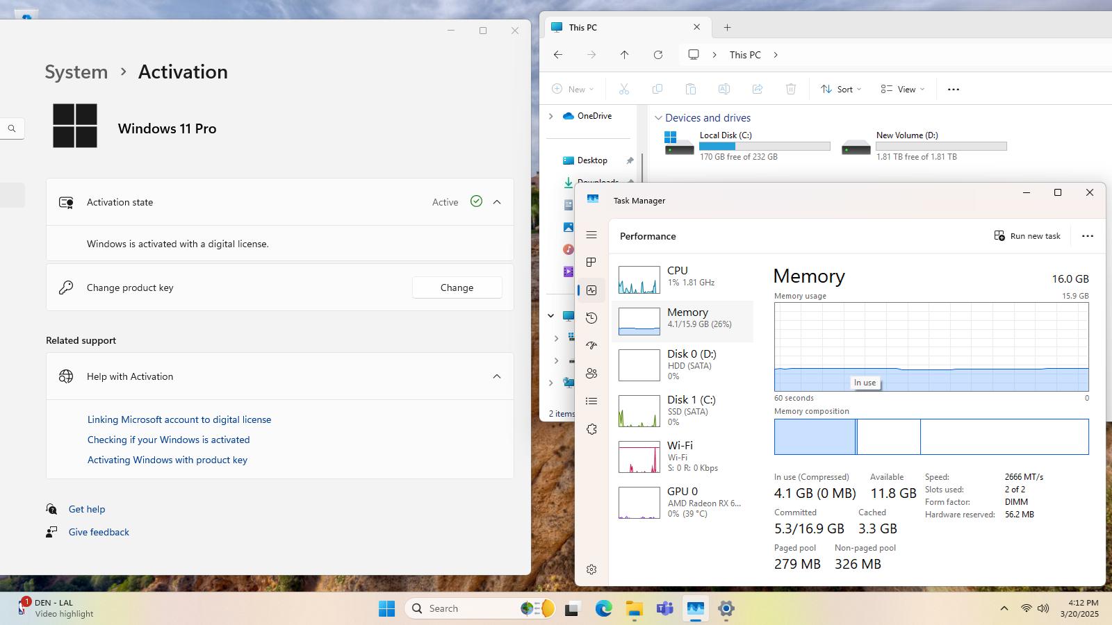Click the Task Manager more options ellipsis
1112x625 pixels.
pos(1088,236)
